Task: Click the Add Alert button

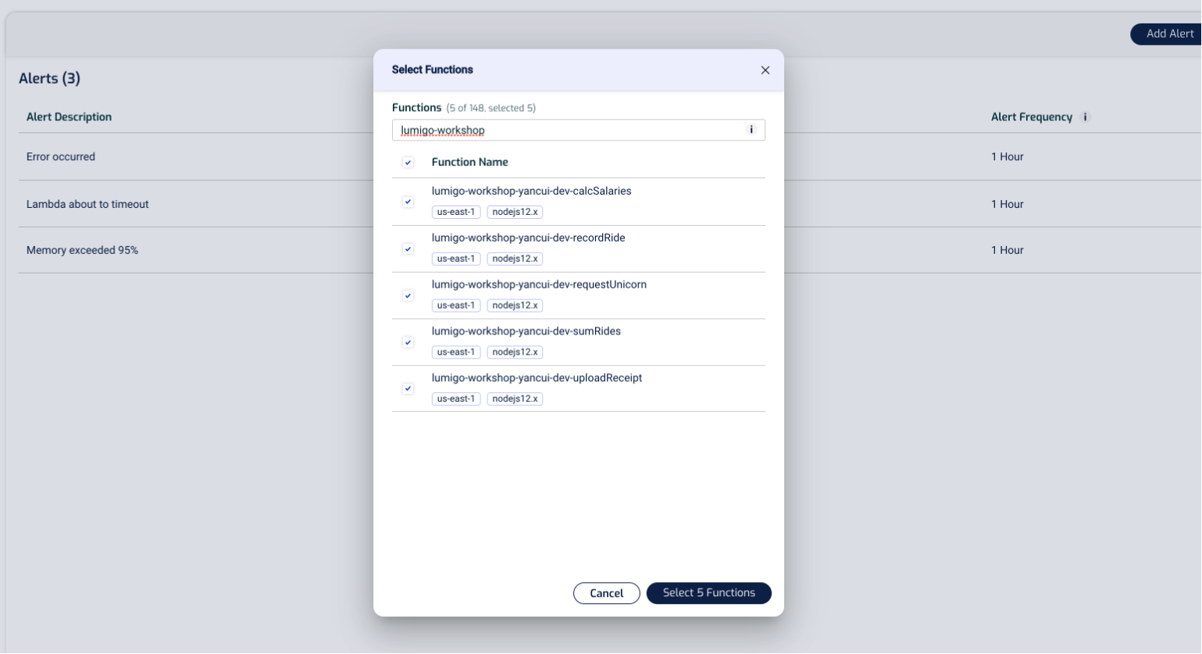Action: click(x=1166, y=34)
